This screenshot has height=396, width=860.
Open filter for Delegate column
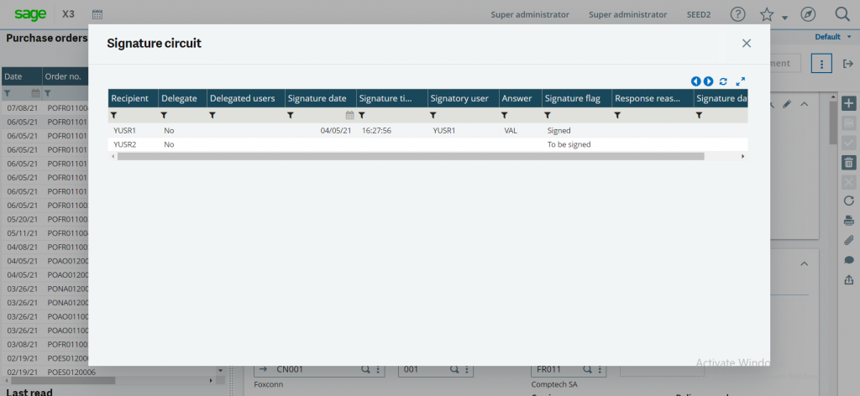(x=164, y=115)
